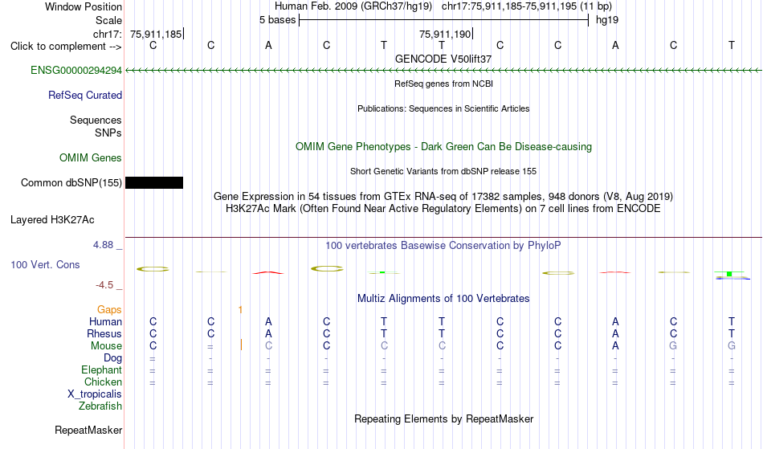763x449 pixels.
Task: Click the '5 bases' scale label
Action: coord(277,20)
